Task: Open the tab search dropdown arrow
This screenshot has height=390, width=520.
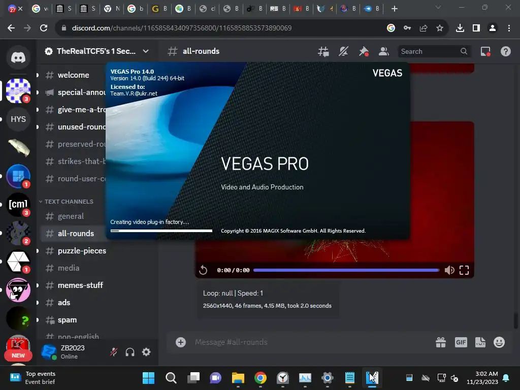Action: click(x=438, y=7)
